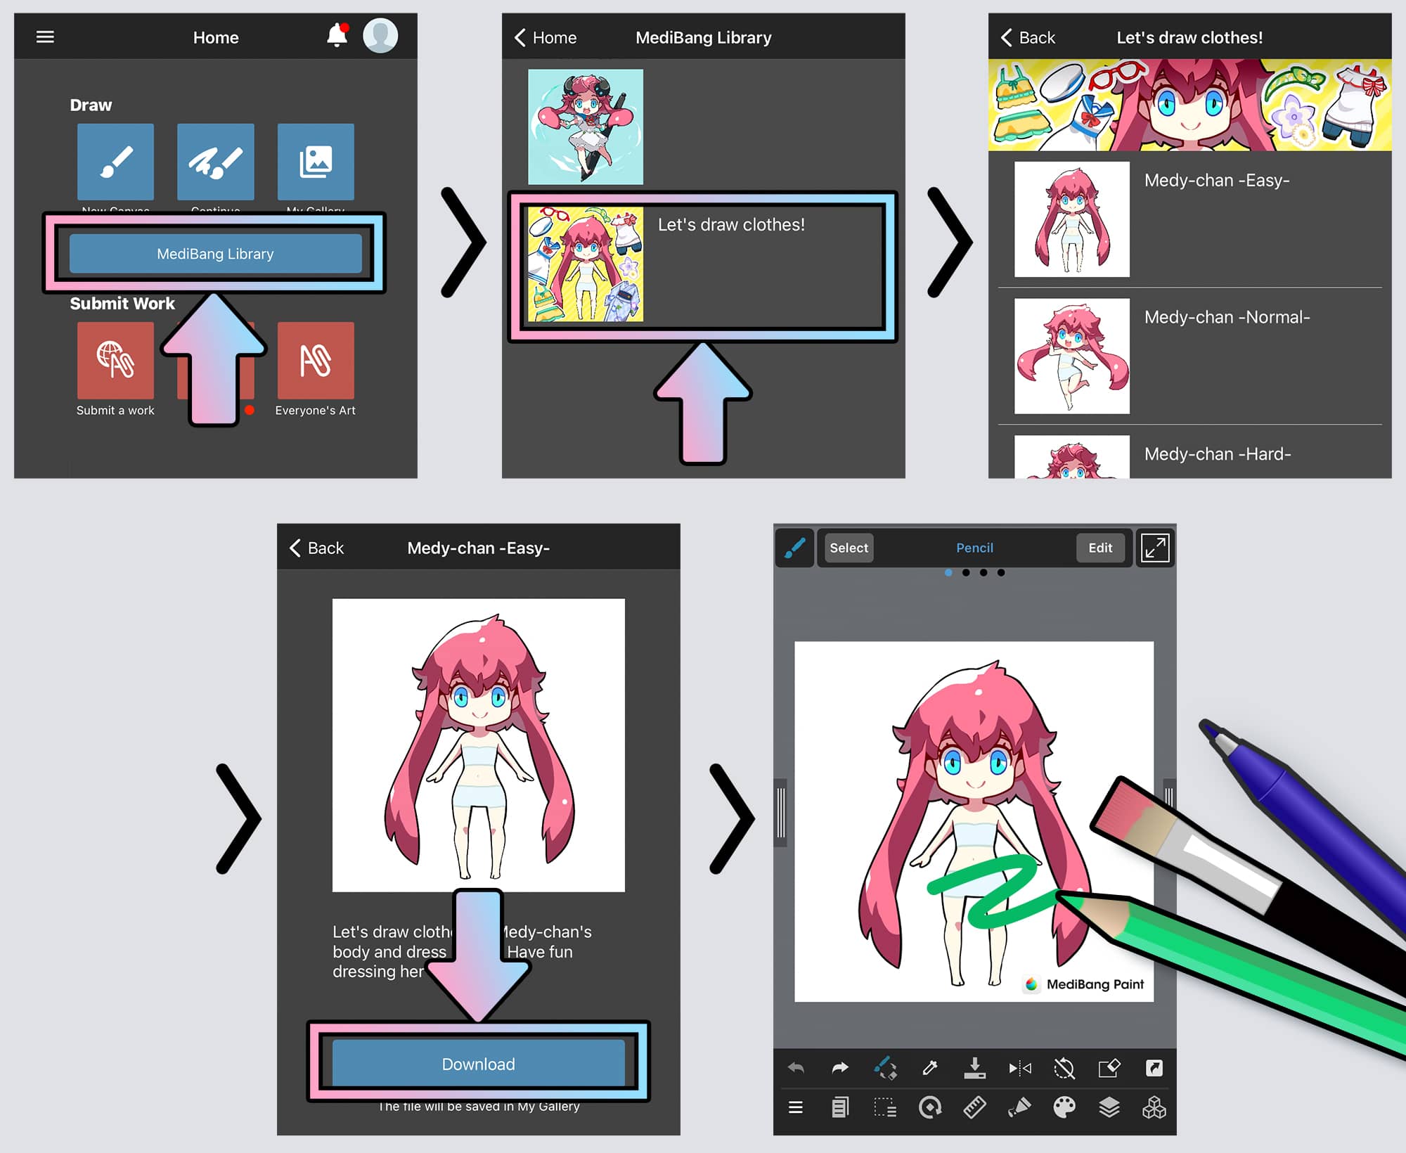Open the editor's hamburger menu icon
This screenshot has height=1153, width=1406.
pyautogui.click(x=796, y=1108)
